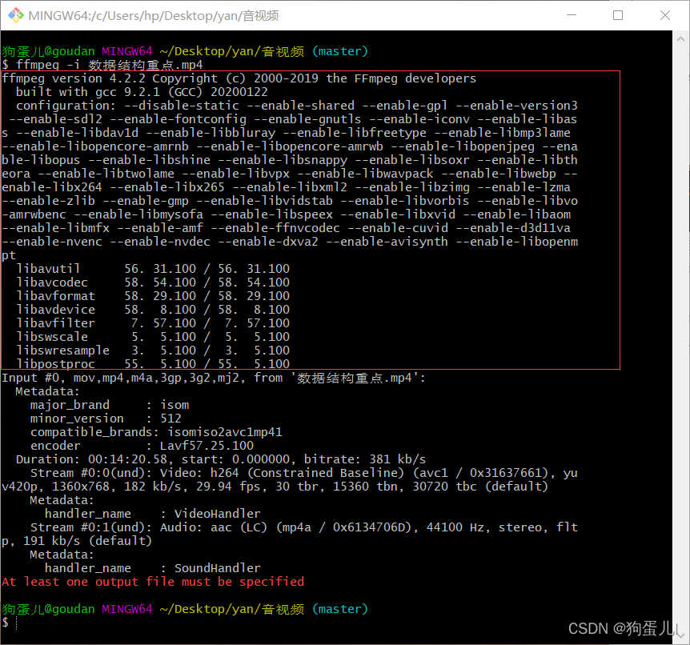Minimize the MINGW64 terminal window
The height and width of the screenshot is (645, 690).
[572, 15]
